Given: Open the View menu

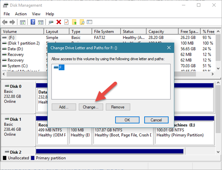Looking at the screenshot, I should (x=36, y=14).
